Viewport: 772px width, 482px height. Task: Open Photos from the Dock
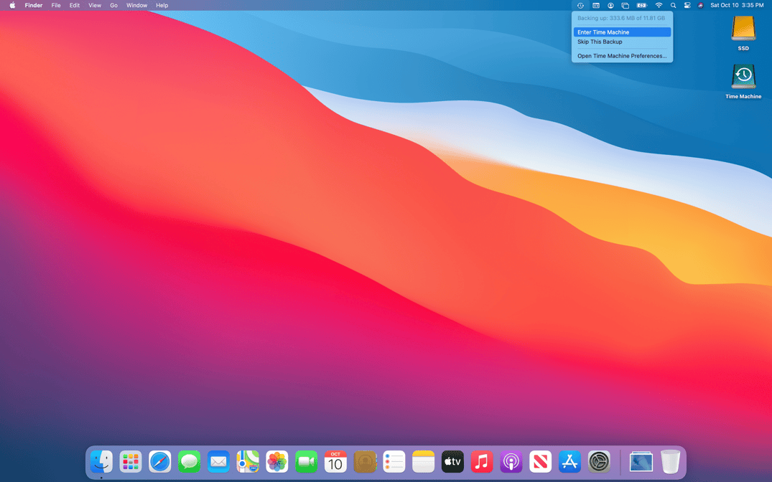(276, 462)
